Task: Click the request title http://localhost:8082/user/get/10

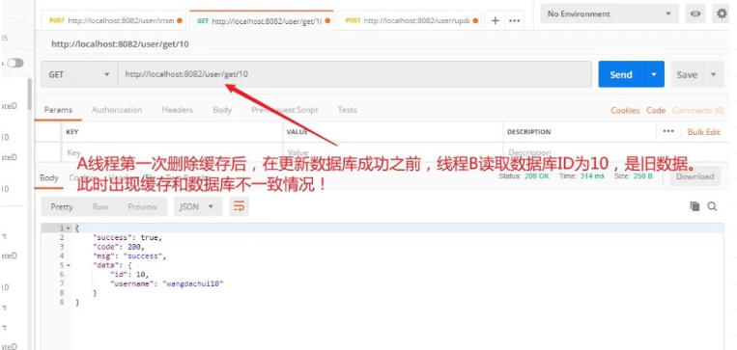Action: coord(121,44)
